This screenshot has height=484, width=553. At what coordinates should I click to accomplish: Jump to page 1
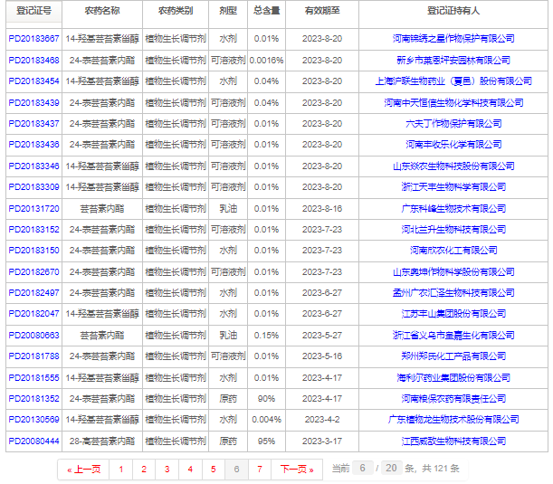tap(121, 470)
